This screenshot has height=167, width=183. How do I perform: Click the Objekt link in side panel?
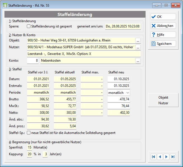coord(163,98)
